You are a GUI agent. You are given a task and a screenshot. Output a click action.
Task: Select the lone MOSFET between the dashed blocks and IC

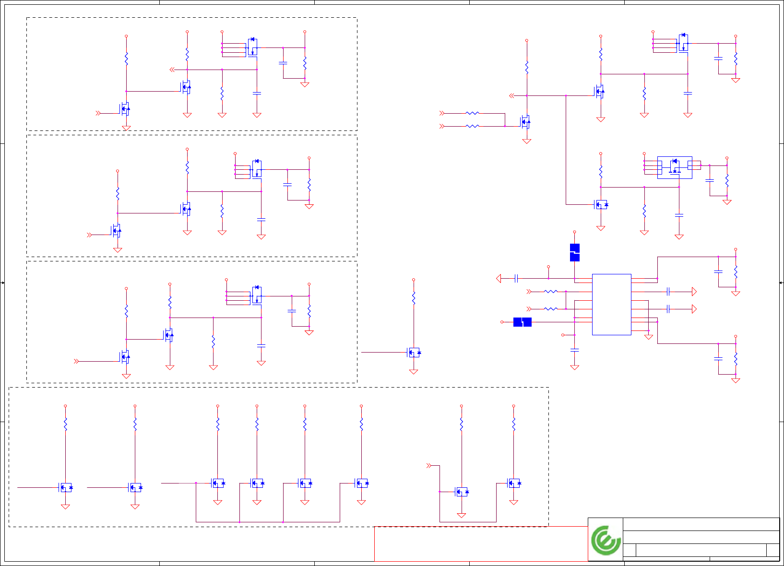414,353
